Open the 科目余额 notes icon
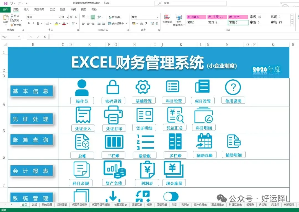 click(82, 169)
